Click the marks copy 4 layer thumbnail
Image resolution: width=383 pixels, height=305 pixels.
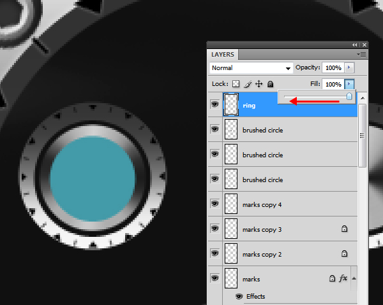point(231,204)
